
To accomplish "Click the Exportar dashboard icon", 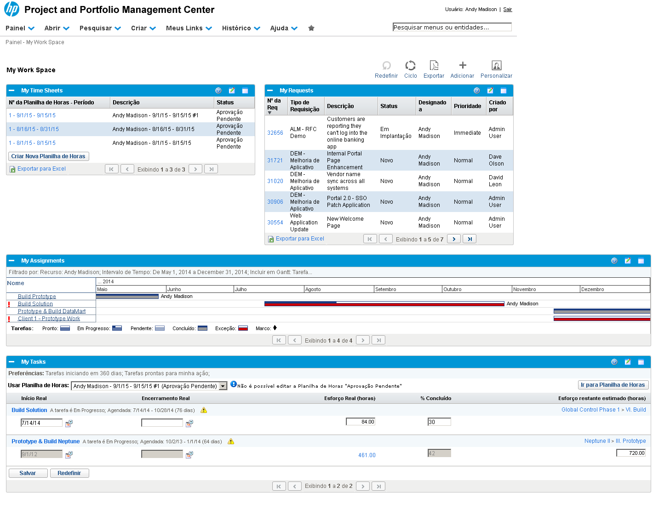I will pos(434,66).
